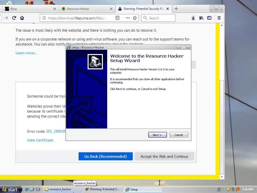The width and height of the screenshot is (257, 193).
Task: Reload the current page
Action: pyautogui.click(x=14, y=18)
